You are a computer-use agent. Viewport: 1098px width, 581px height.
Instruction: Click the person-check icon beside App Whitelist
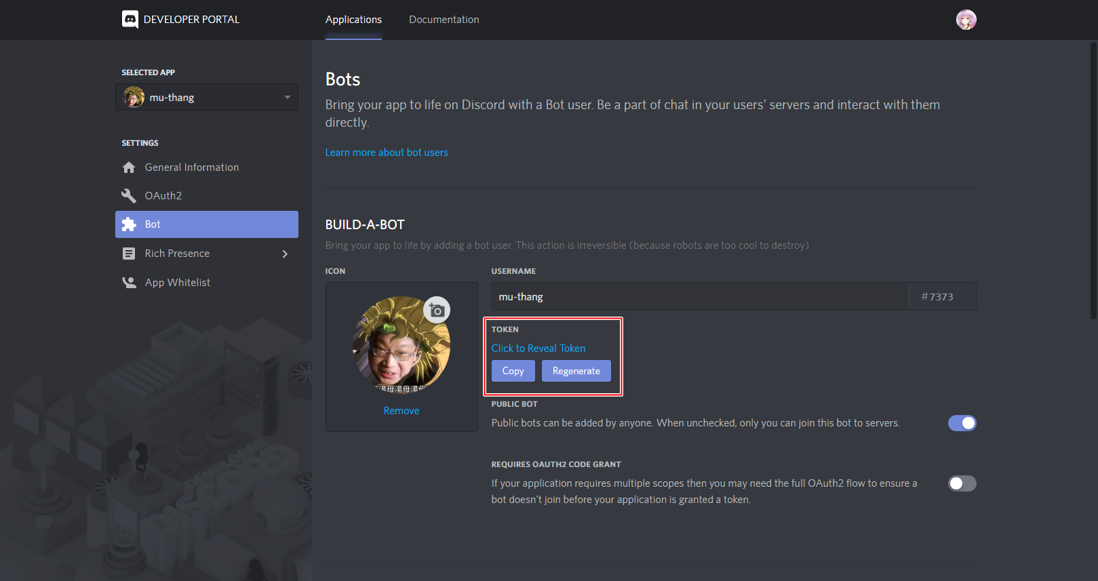(129, 283)
